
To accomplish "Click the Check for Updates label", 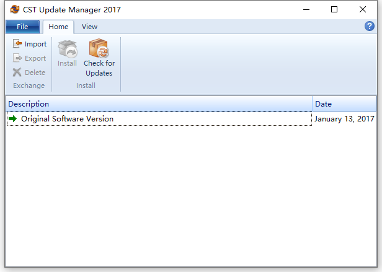I will (x=99, y=68).
